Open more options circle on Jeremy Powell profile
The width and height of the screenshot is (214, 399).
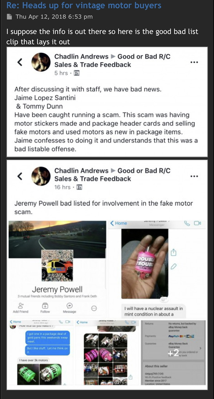(94, 308)
